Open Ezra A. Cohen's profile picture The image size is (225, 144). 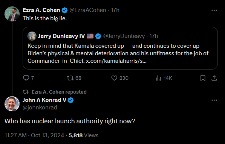click(12, 14)
